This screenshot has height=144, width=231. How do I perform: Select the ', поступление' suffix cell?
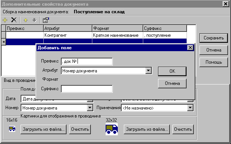pos(165,35)
